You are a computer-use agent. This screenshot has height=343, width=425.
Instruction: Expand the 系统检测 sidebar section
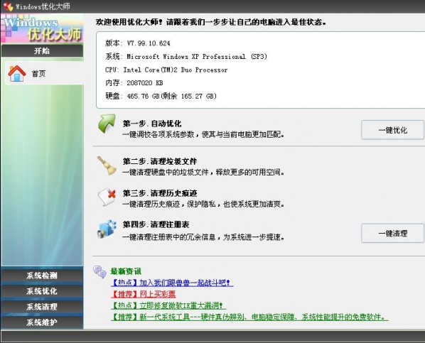[42, 276]
